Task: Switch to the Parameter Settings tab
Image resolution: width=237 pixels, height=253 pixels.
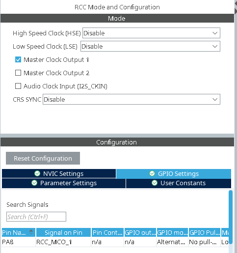Action: 64,183
